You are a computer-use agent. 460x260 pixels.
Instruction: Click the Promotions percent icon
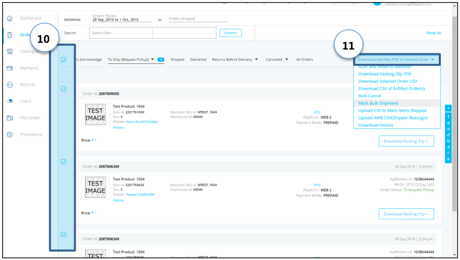click(10, 135)
